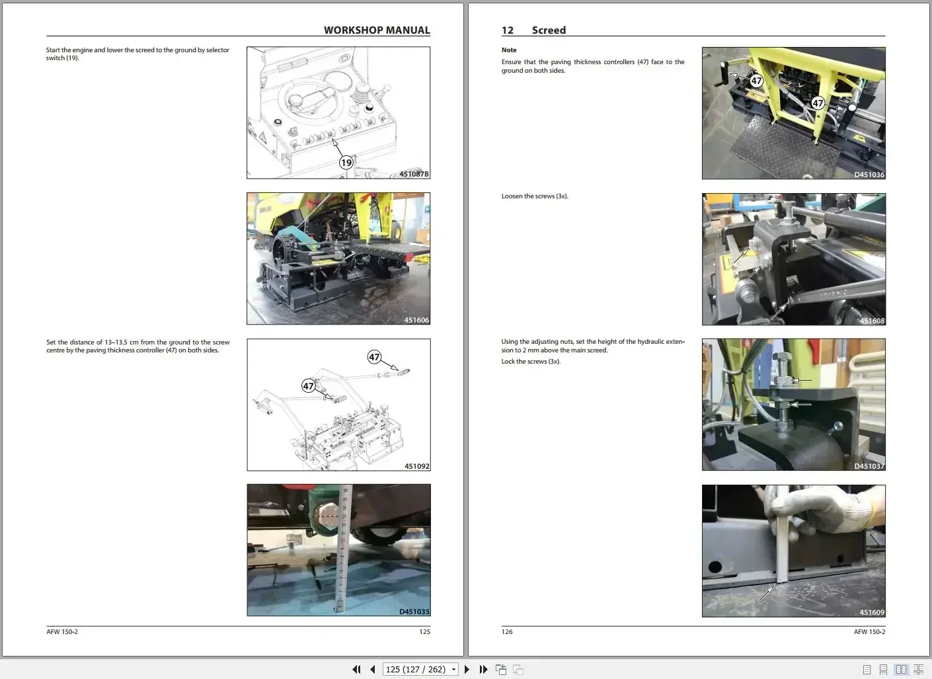Switch to single page view

[x=867, y=669]
